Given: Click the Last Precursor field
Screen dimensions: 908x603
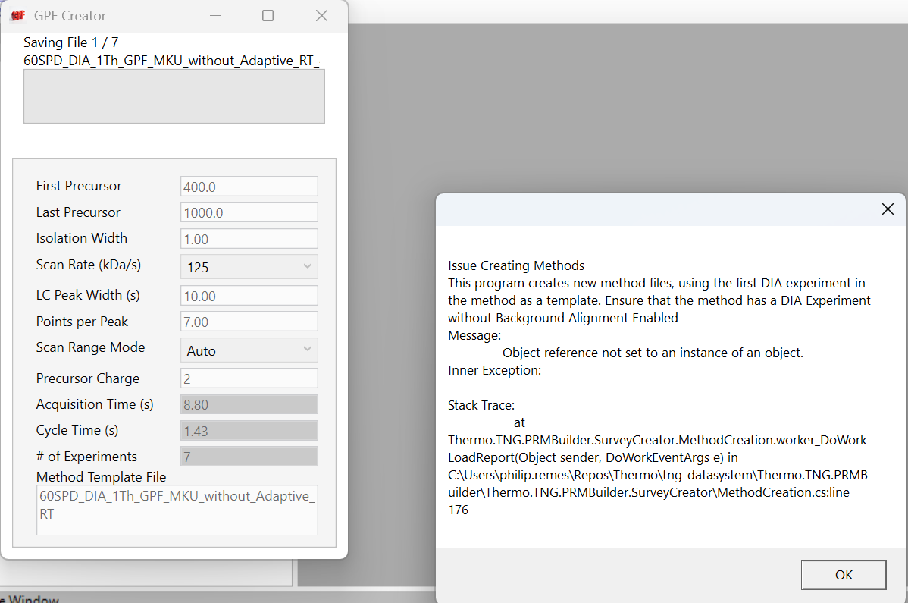Looking at the screenshot, I should tap(249, 212).
